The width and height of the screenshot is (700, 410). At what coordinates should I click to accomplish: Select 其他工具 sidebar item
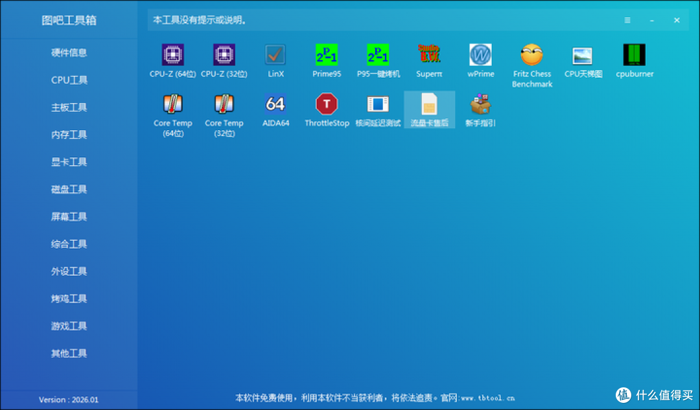point(69,354)
